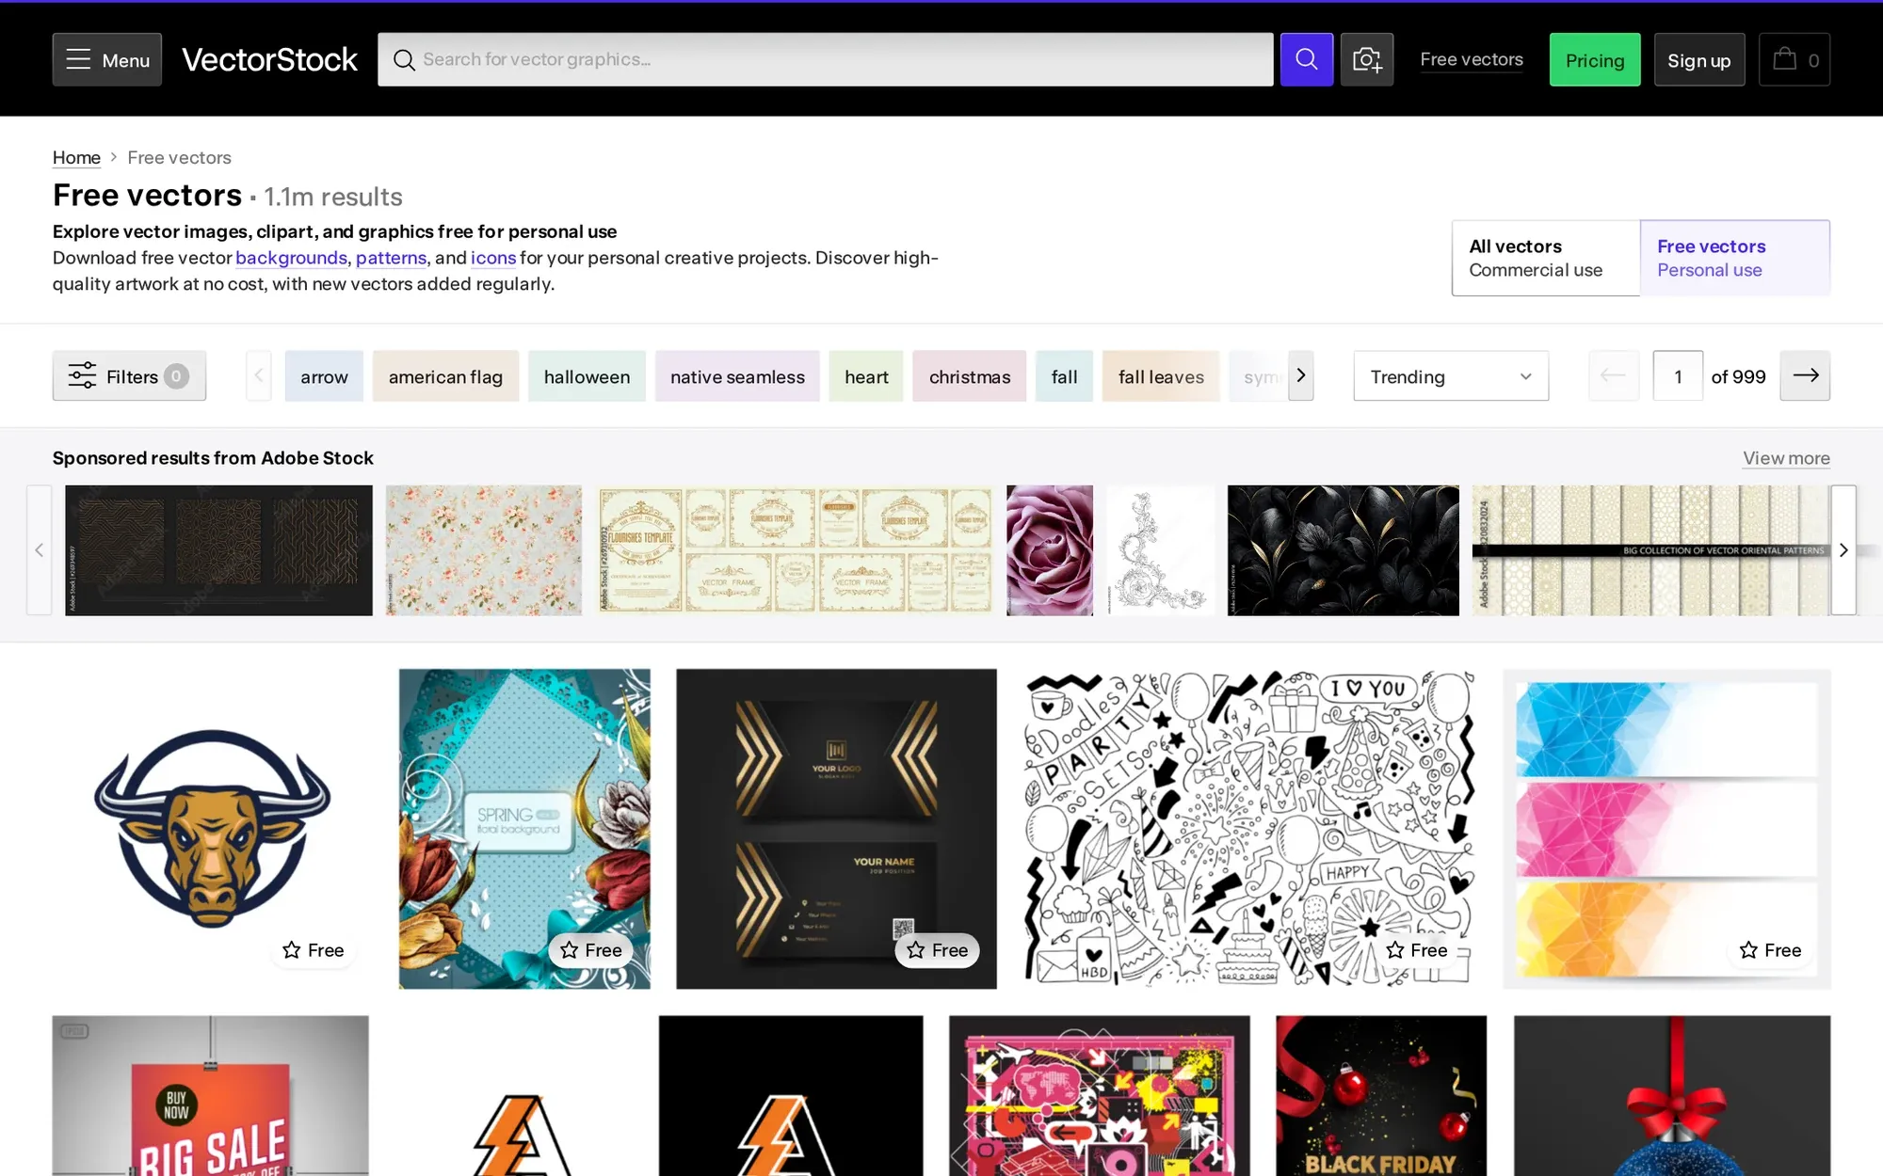Open the hamburger Menu button

tap(106, 59)
